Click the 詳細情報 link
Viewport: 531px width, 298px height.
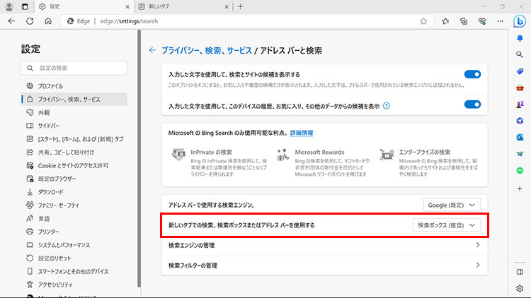point(301,133)
